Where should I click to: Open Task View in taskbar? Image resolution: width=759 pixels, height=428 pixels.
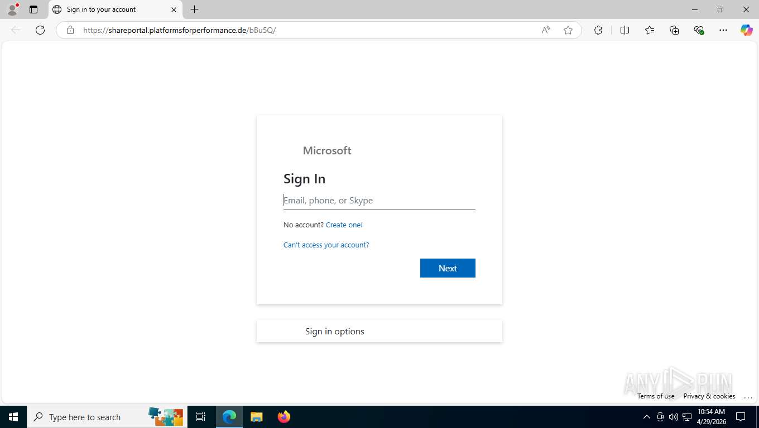coord(201,417)
